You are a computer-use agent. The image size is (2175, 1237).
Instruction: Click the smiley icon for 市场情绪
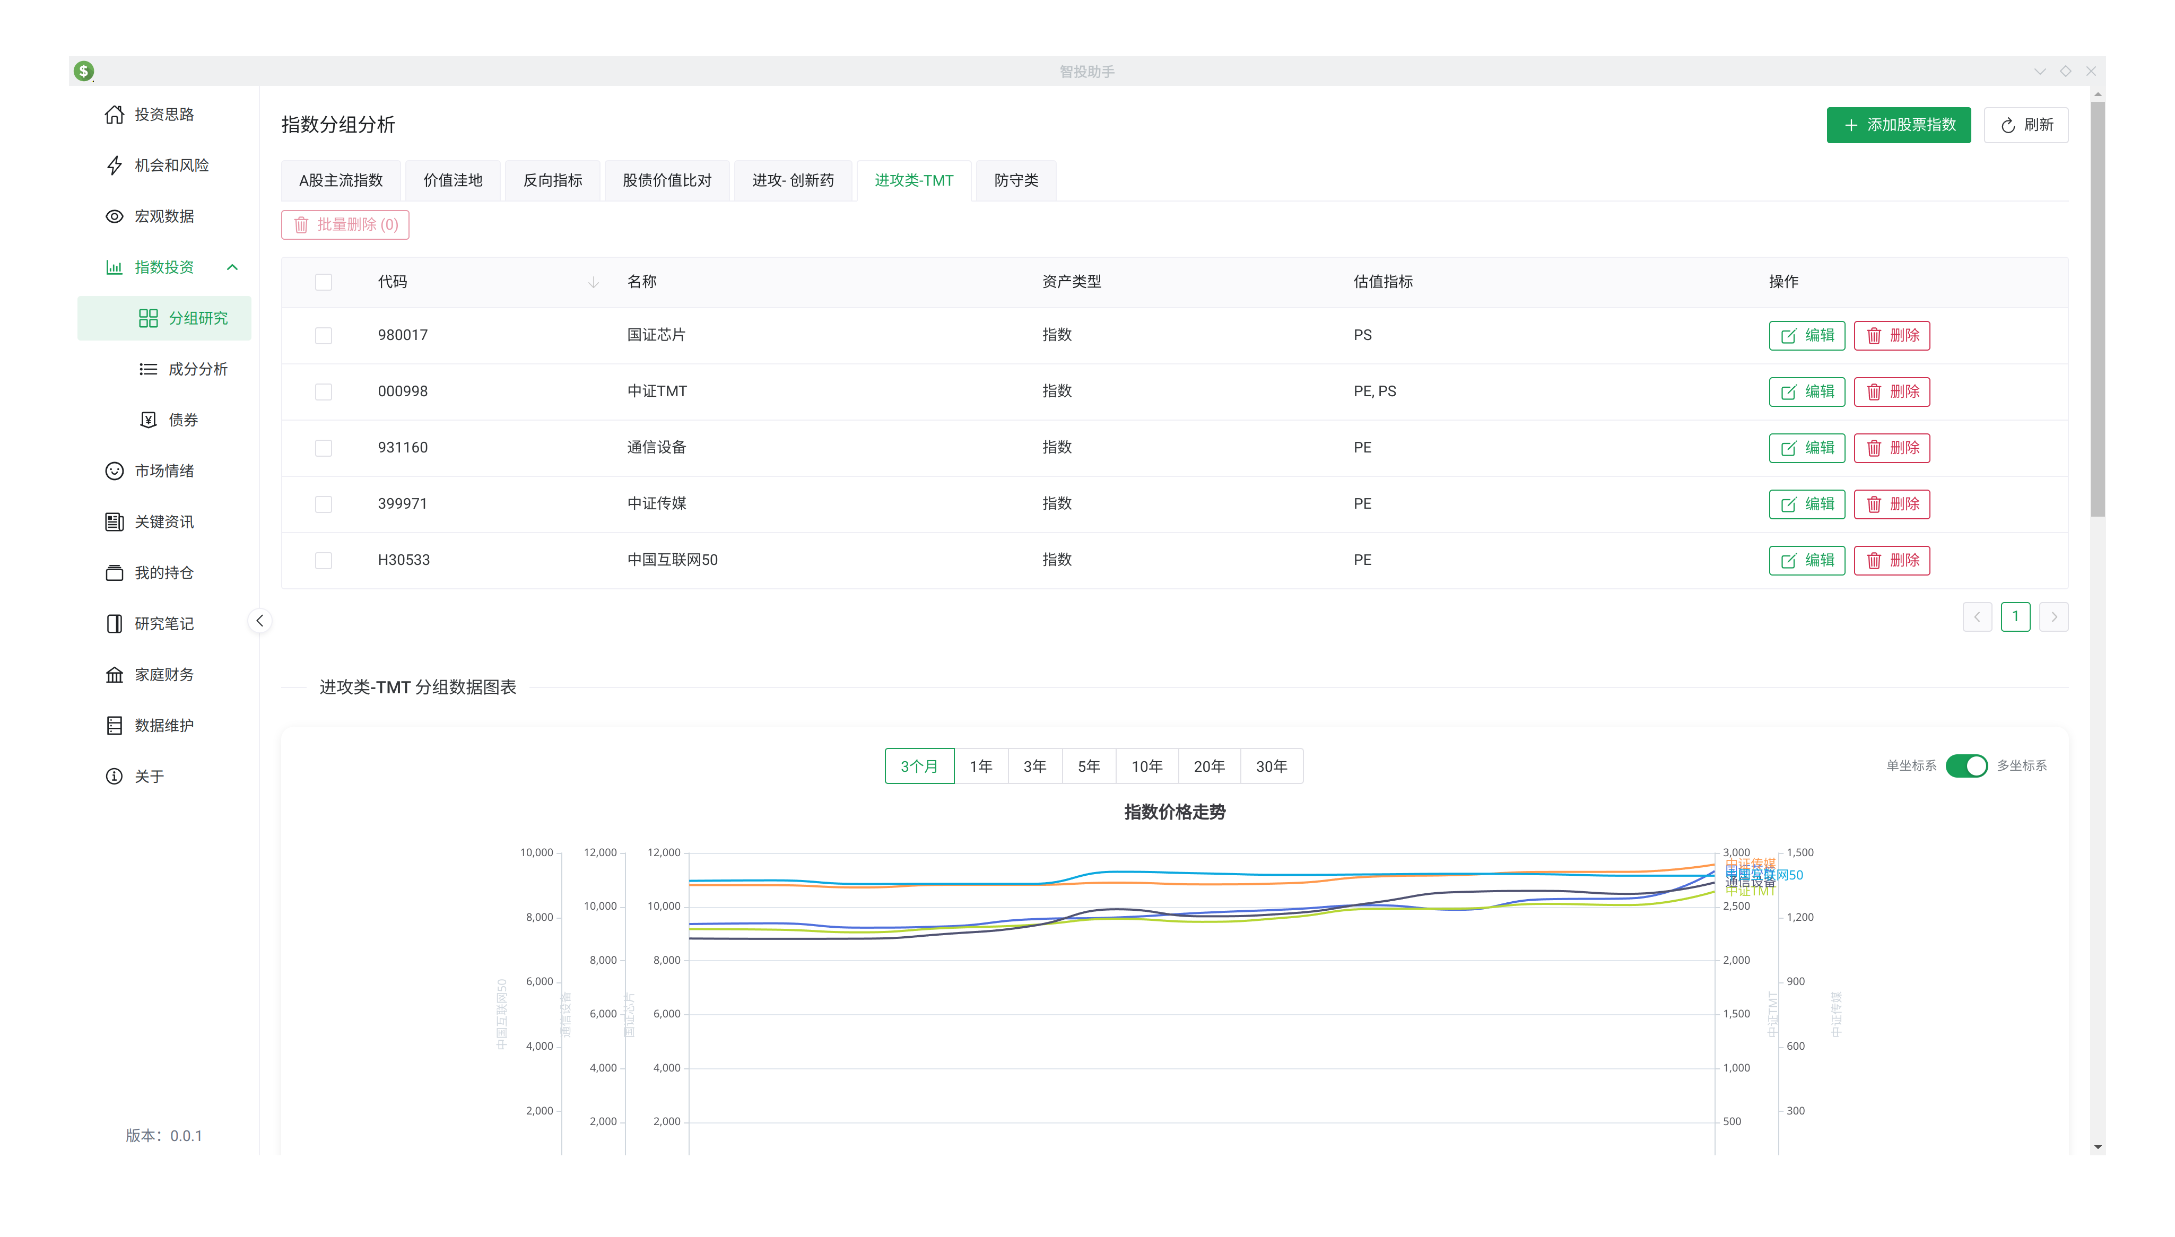114,471
